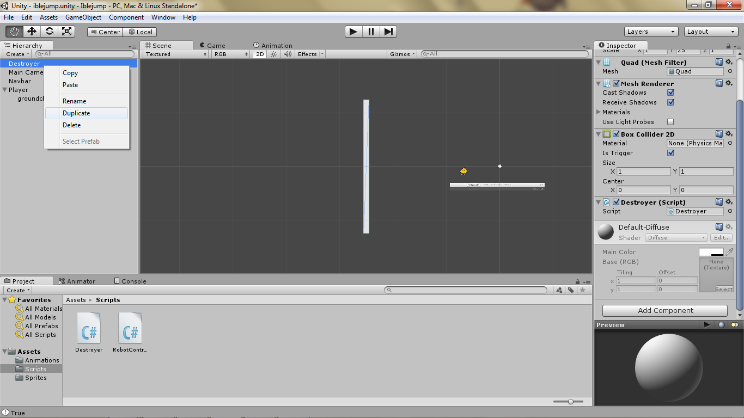Click the texture Select button
This screenshot has height=418, width=744.
click(724, 290)
